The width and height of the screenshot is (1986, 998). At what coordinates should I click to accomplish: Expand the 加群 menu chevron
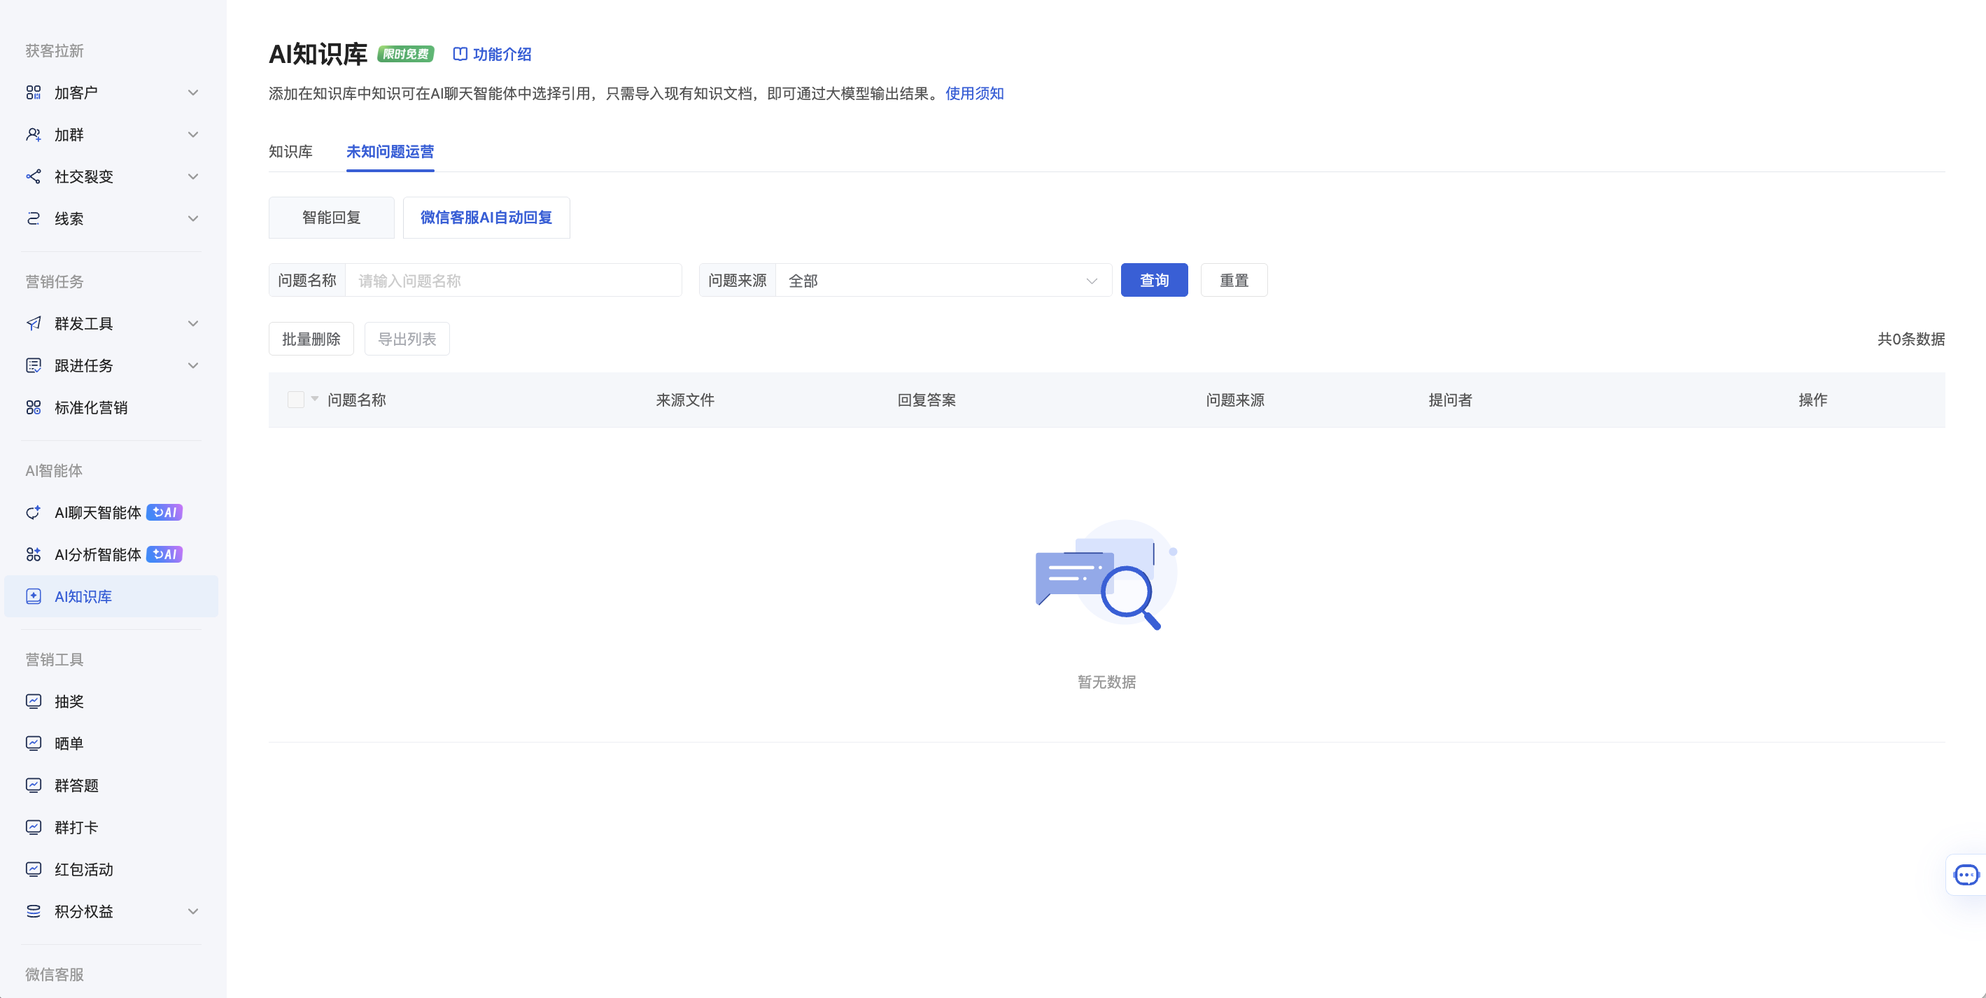tap(194, 134)
